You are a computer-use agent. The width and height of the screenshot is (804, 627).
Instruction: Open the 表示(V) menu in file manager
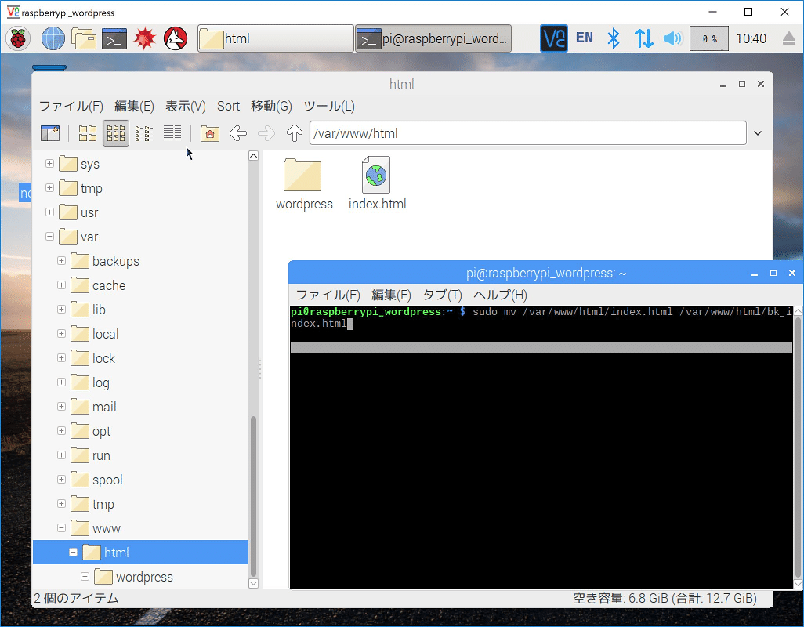(x=186, y=106)
